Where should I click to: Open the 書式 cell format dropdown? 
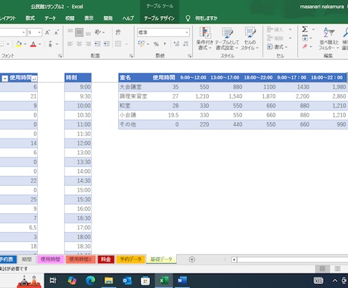coord(278,47)
